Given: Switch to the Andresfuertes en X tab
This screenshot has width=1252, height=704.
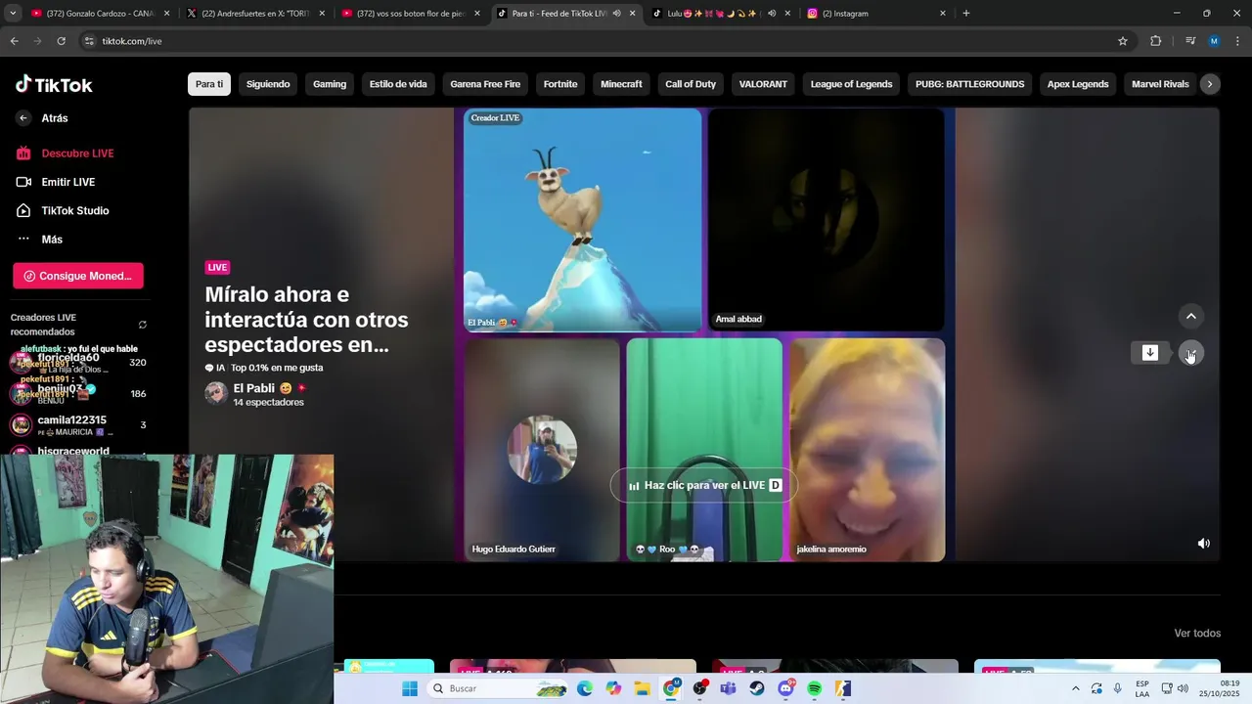Looking at the screenshot, I should click(x=256, y=14).
